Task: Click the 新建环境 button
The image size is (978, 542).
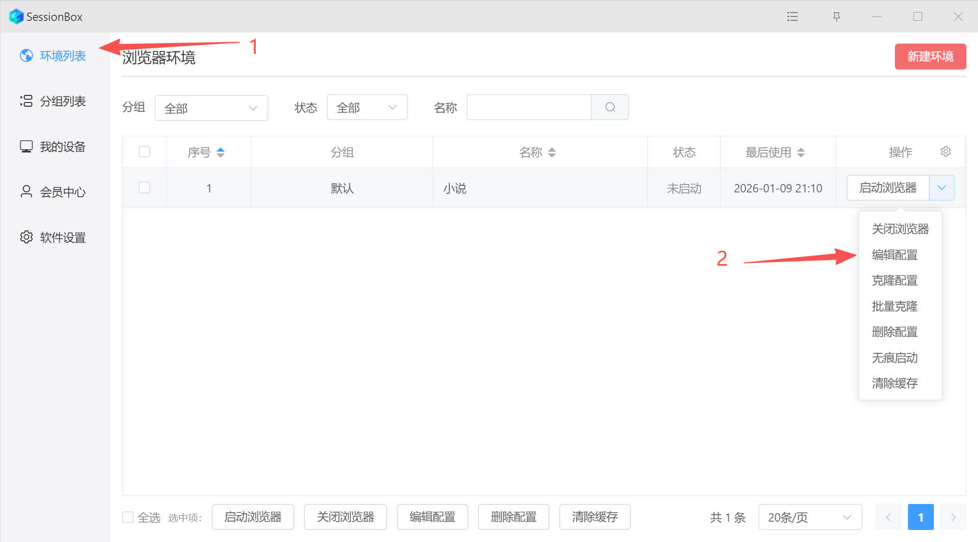Action: tap(930, 57)
